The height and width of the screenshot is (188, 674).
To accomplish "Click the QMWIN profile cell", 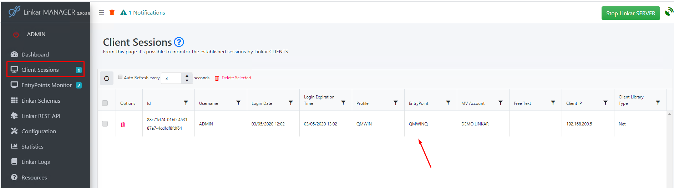I will pos(364,124).
